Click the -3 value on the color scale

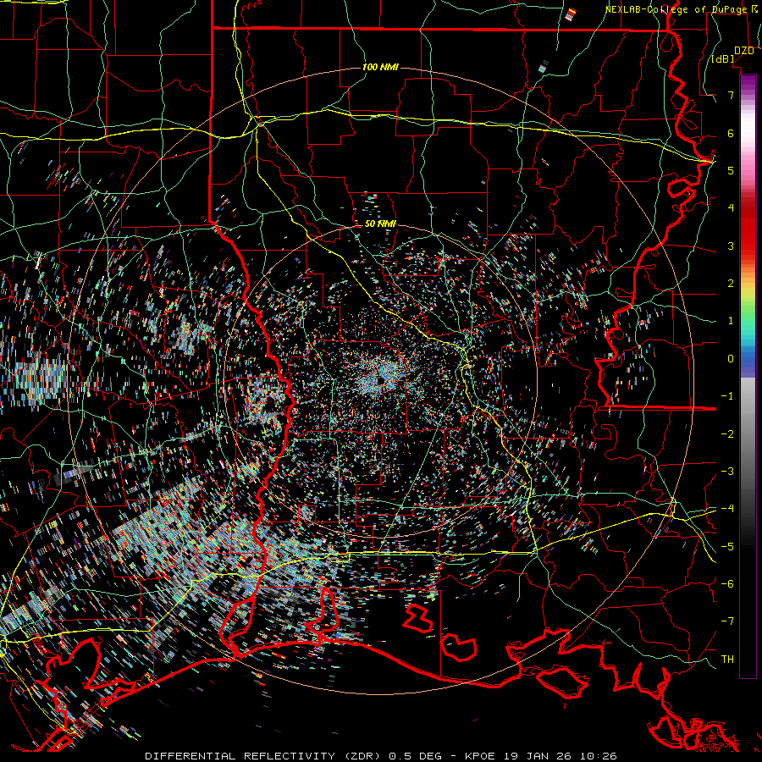pyautogui.click(x=727, y=472)
